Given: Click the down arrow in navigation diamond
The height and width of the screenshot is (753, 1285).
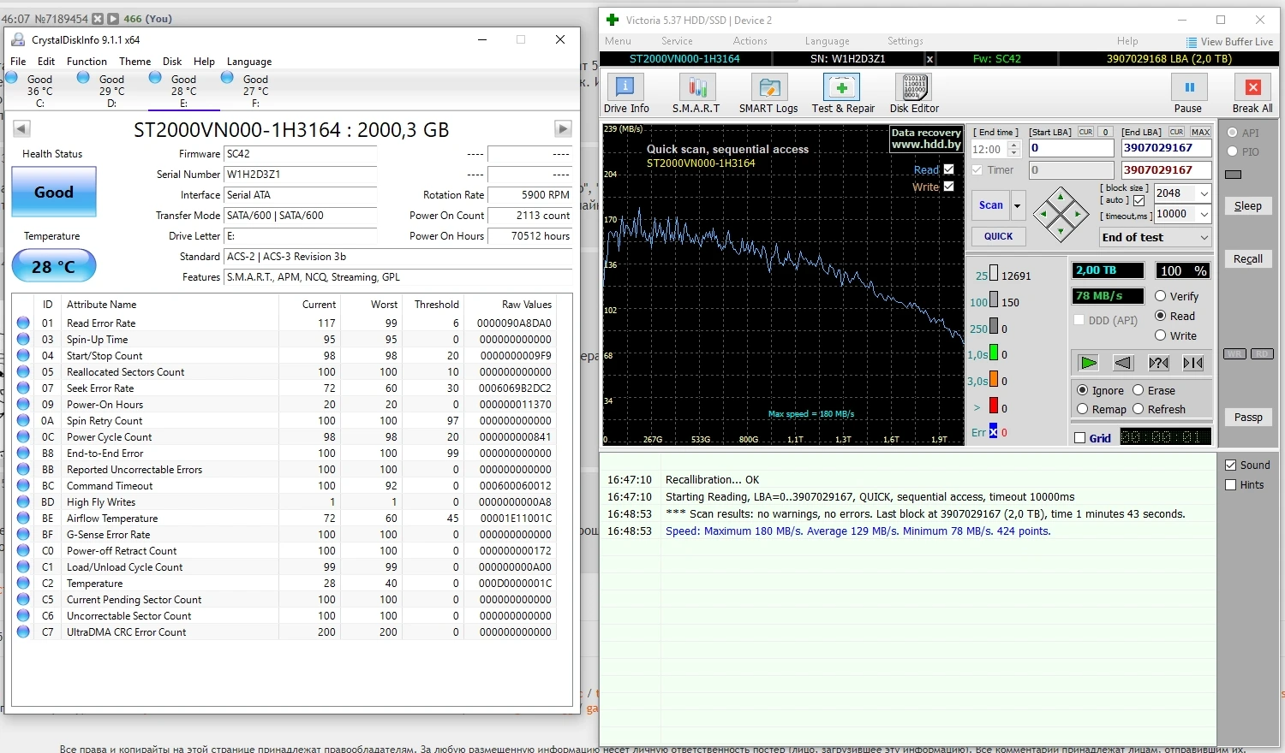Looking at the screenshot, I should 1061,230.
